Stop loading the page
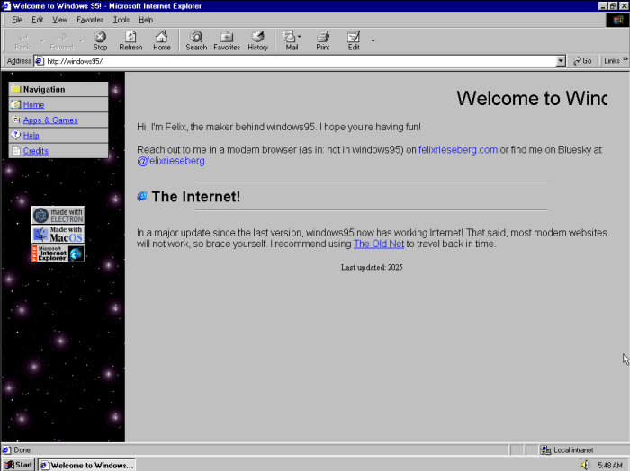Screen dimensions: 630x471 (100, 41)
